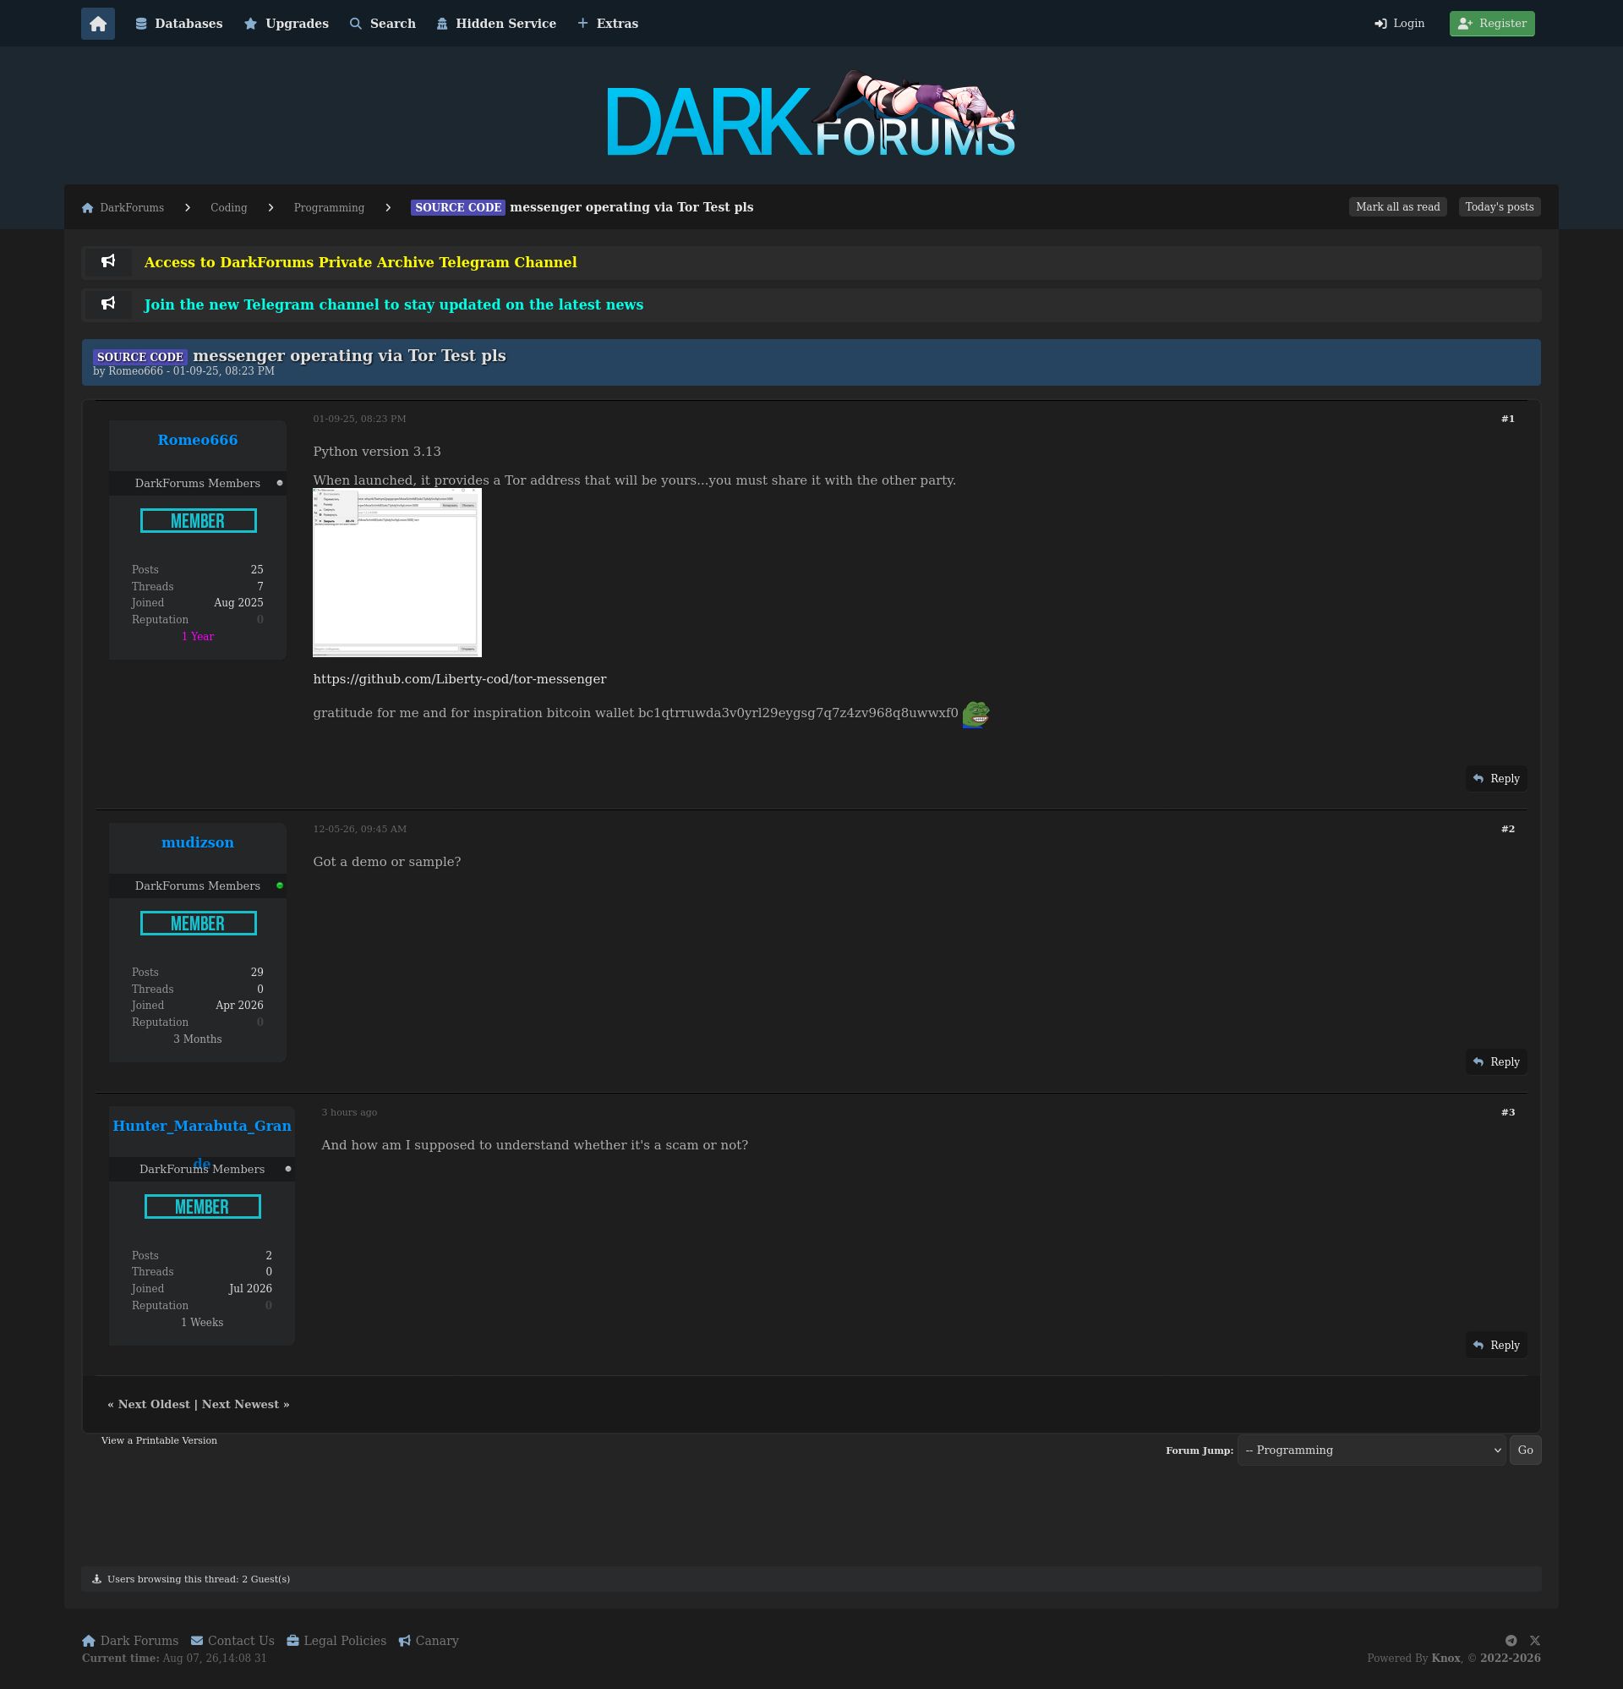
Task: Click the Contact Us footer link
Action: 232,1641
